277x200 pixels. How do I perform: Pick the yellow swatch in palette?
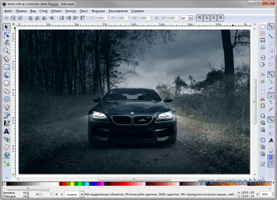[72, 184]
